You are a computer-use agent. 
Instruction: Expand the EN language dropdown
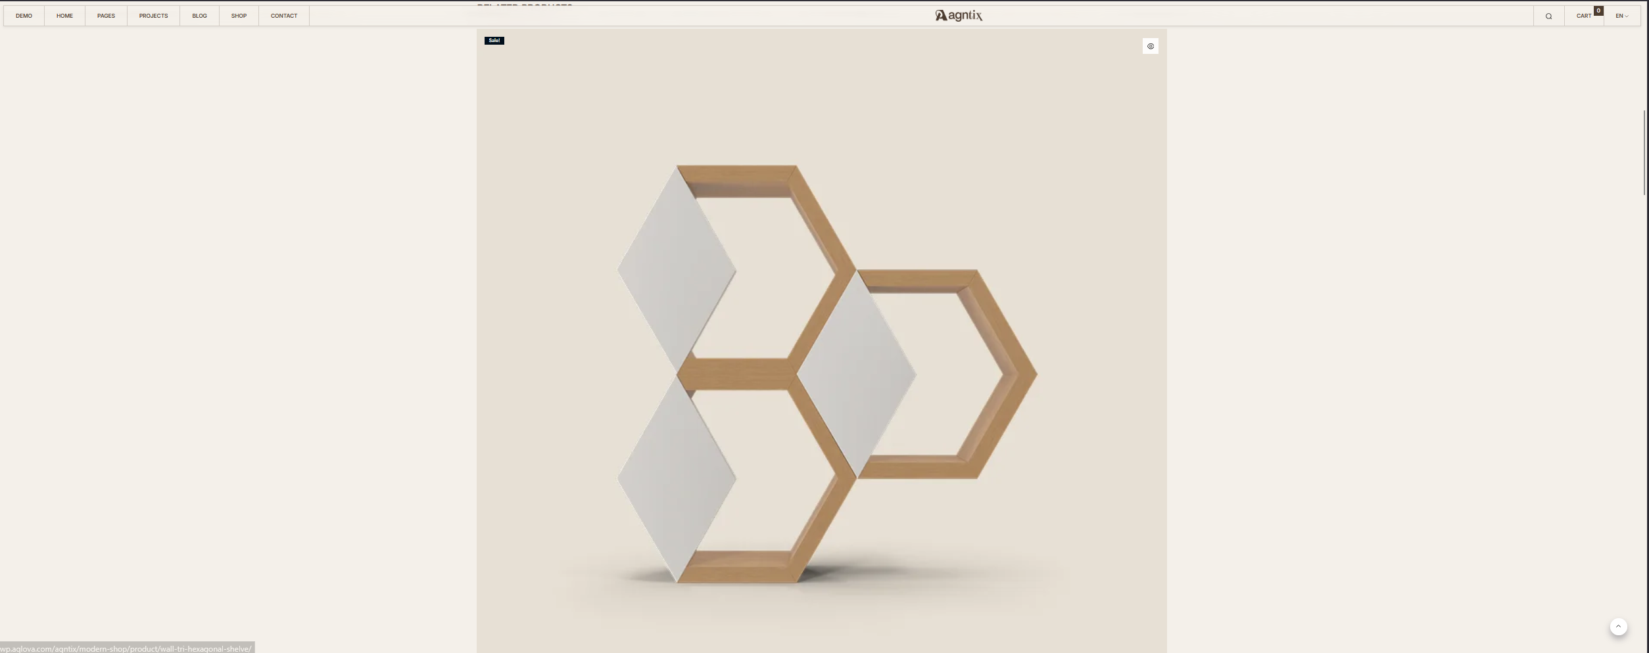pyautogui.click(x=1621, y=16)
